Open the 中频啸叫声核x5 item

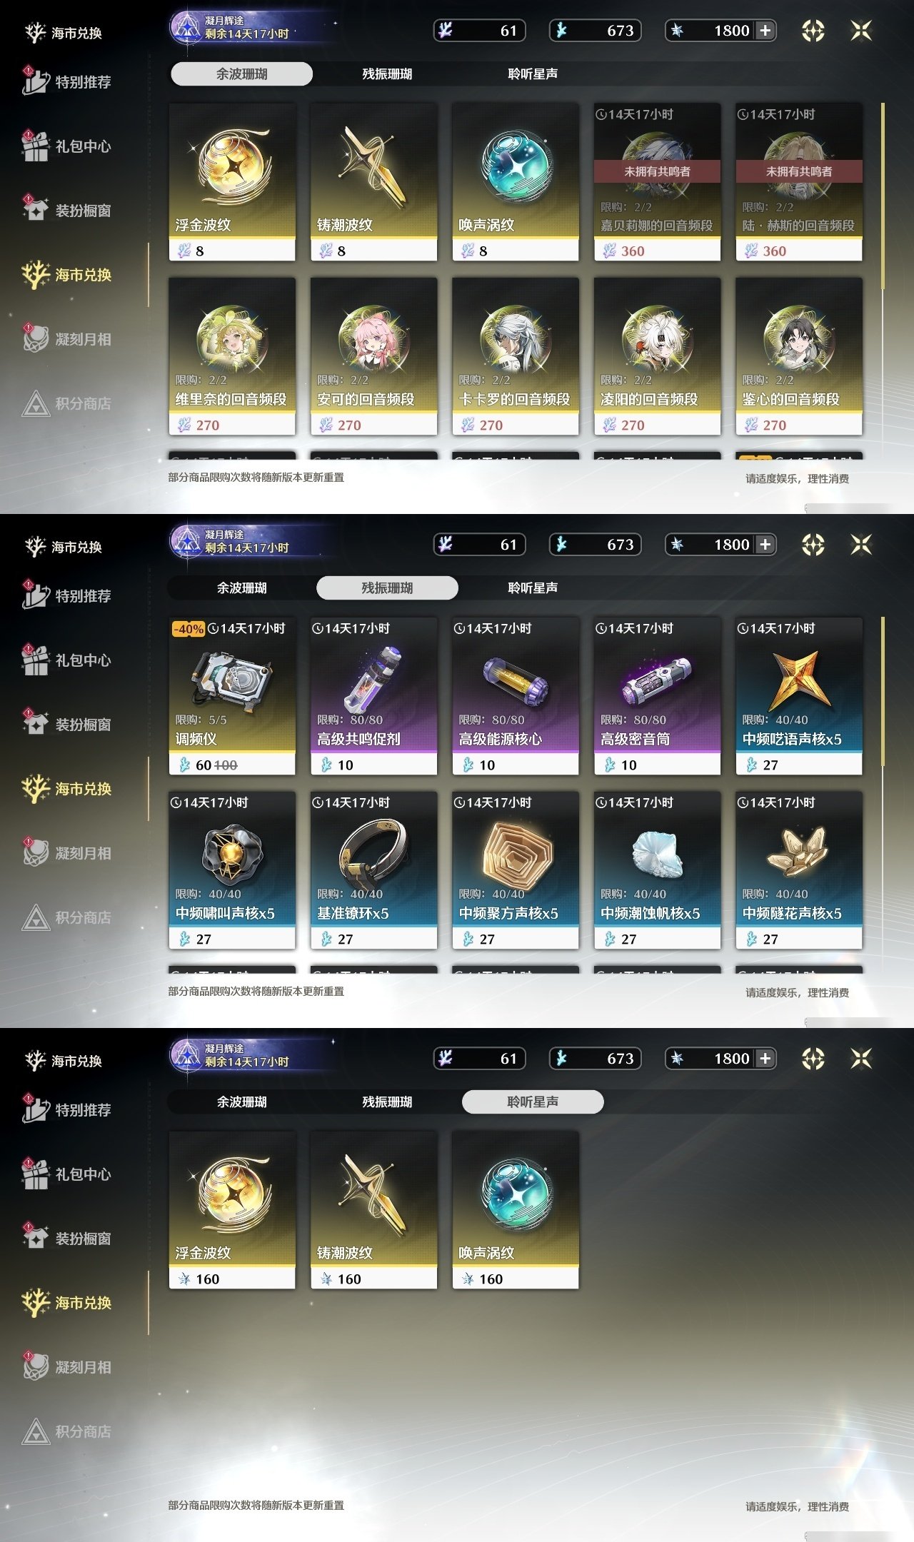pyautogui.click(x=231, y=870)
